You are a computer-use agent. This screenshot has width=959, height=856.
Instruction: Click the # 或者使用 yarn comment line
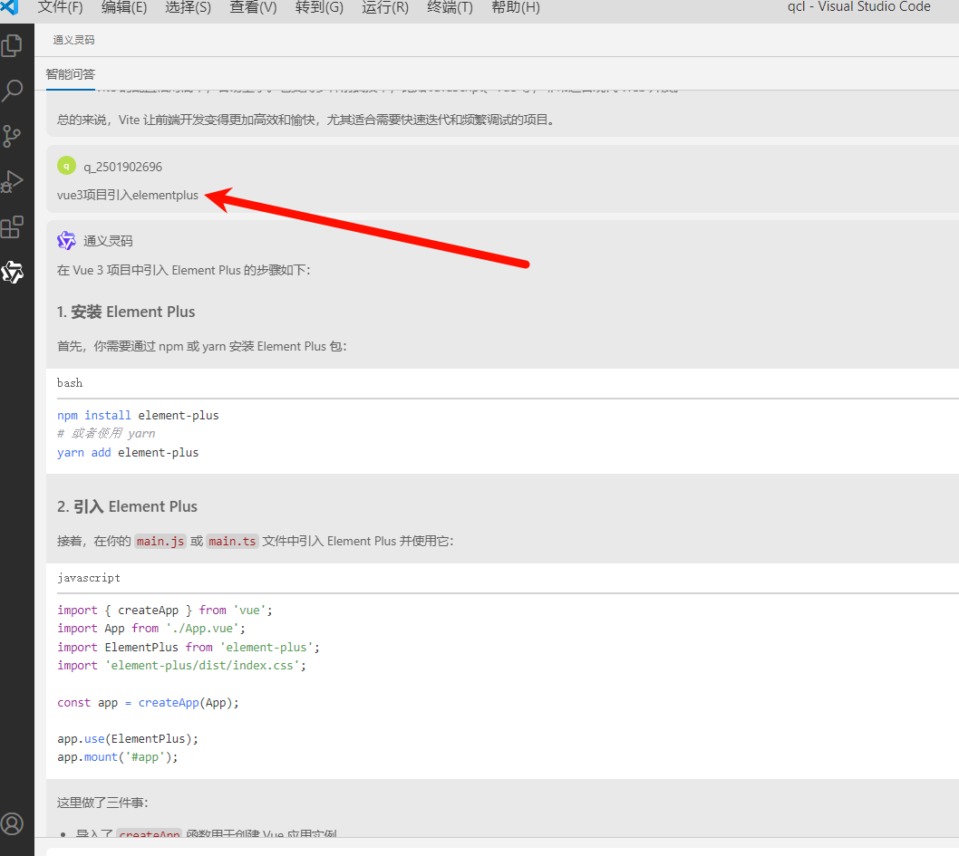106,434
